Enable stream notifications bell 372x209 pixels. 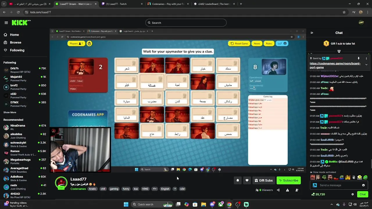(238, 181)
